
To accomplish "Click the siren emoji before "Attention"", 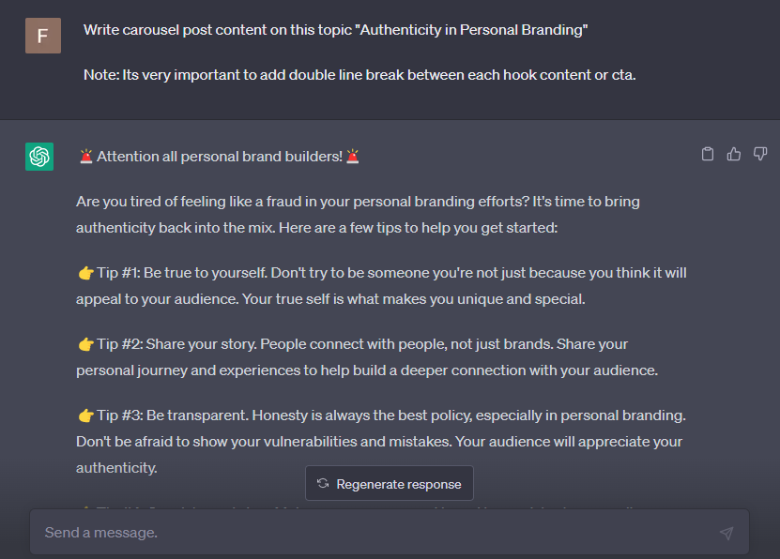I will tap(85, 157).
